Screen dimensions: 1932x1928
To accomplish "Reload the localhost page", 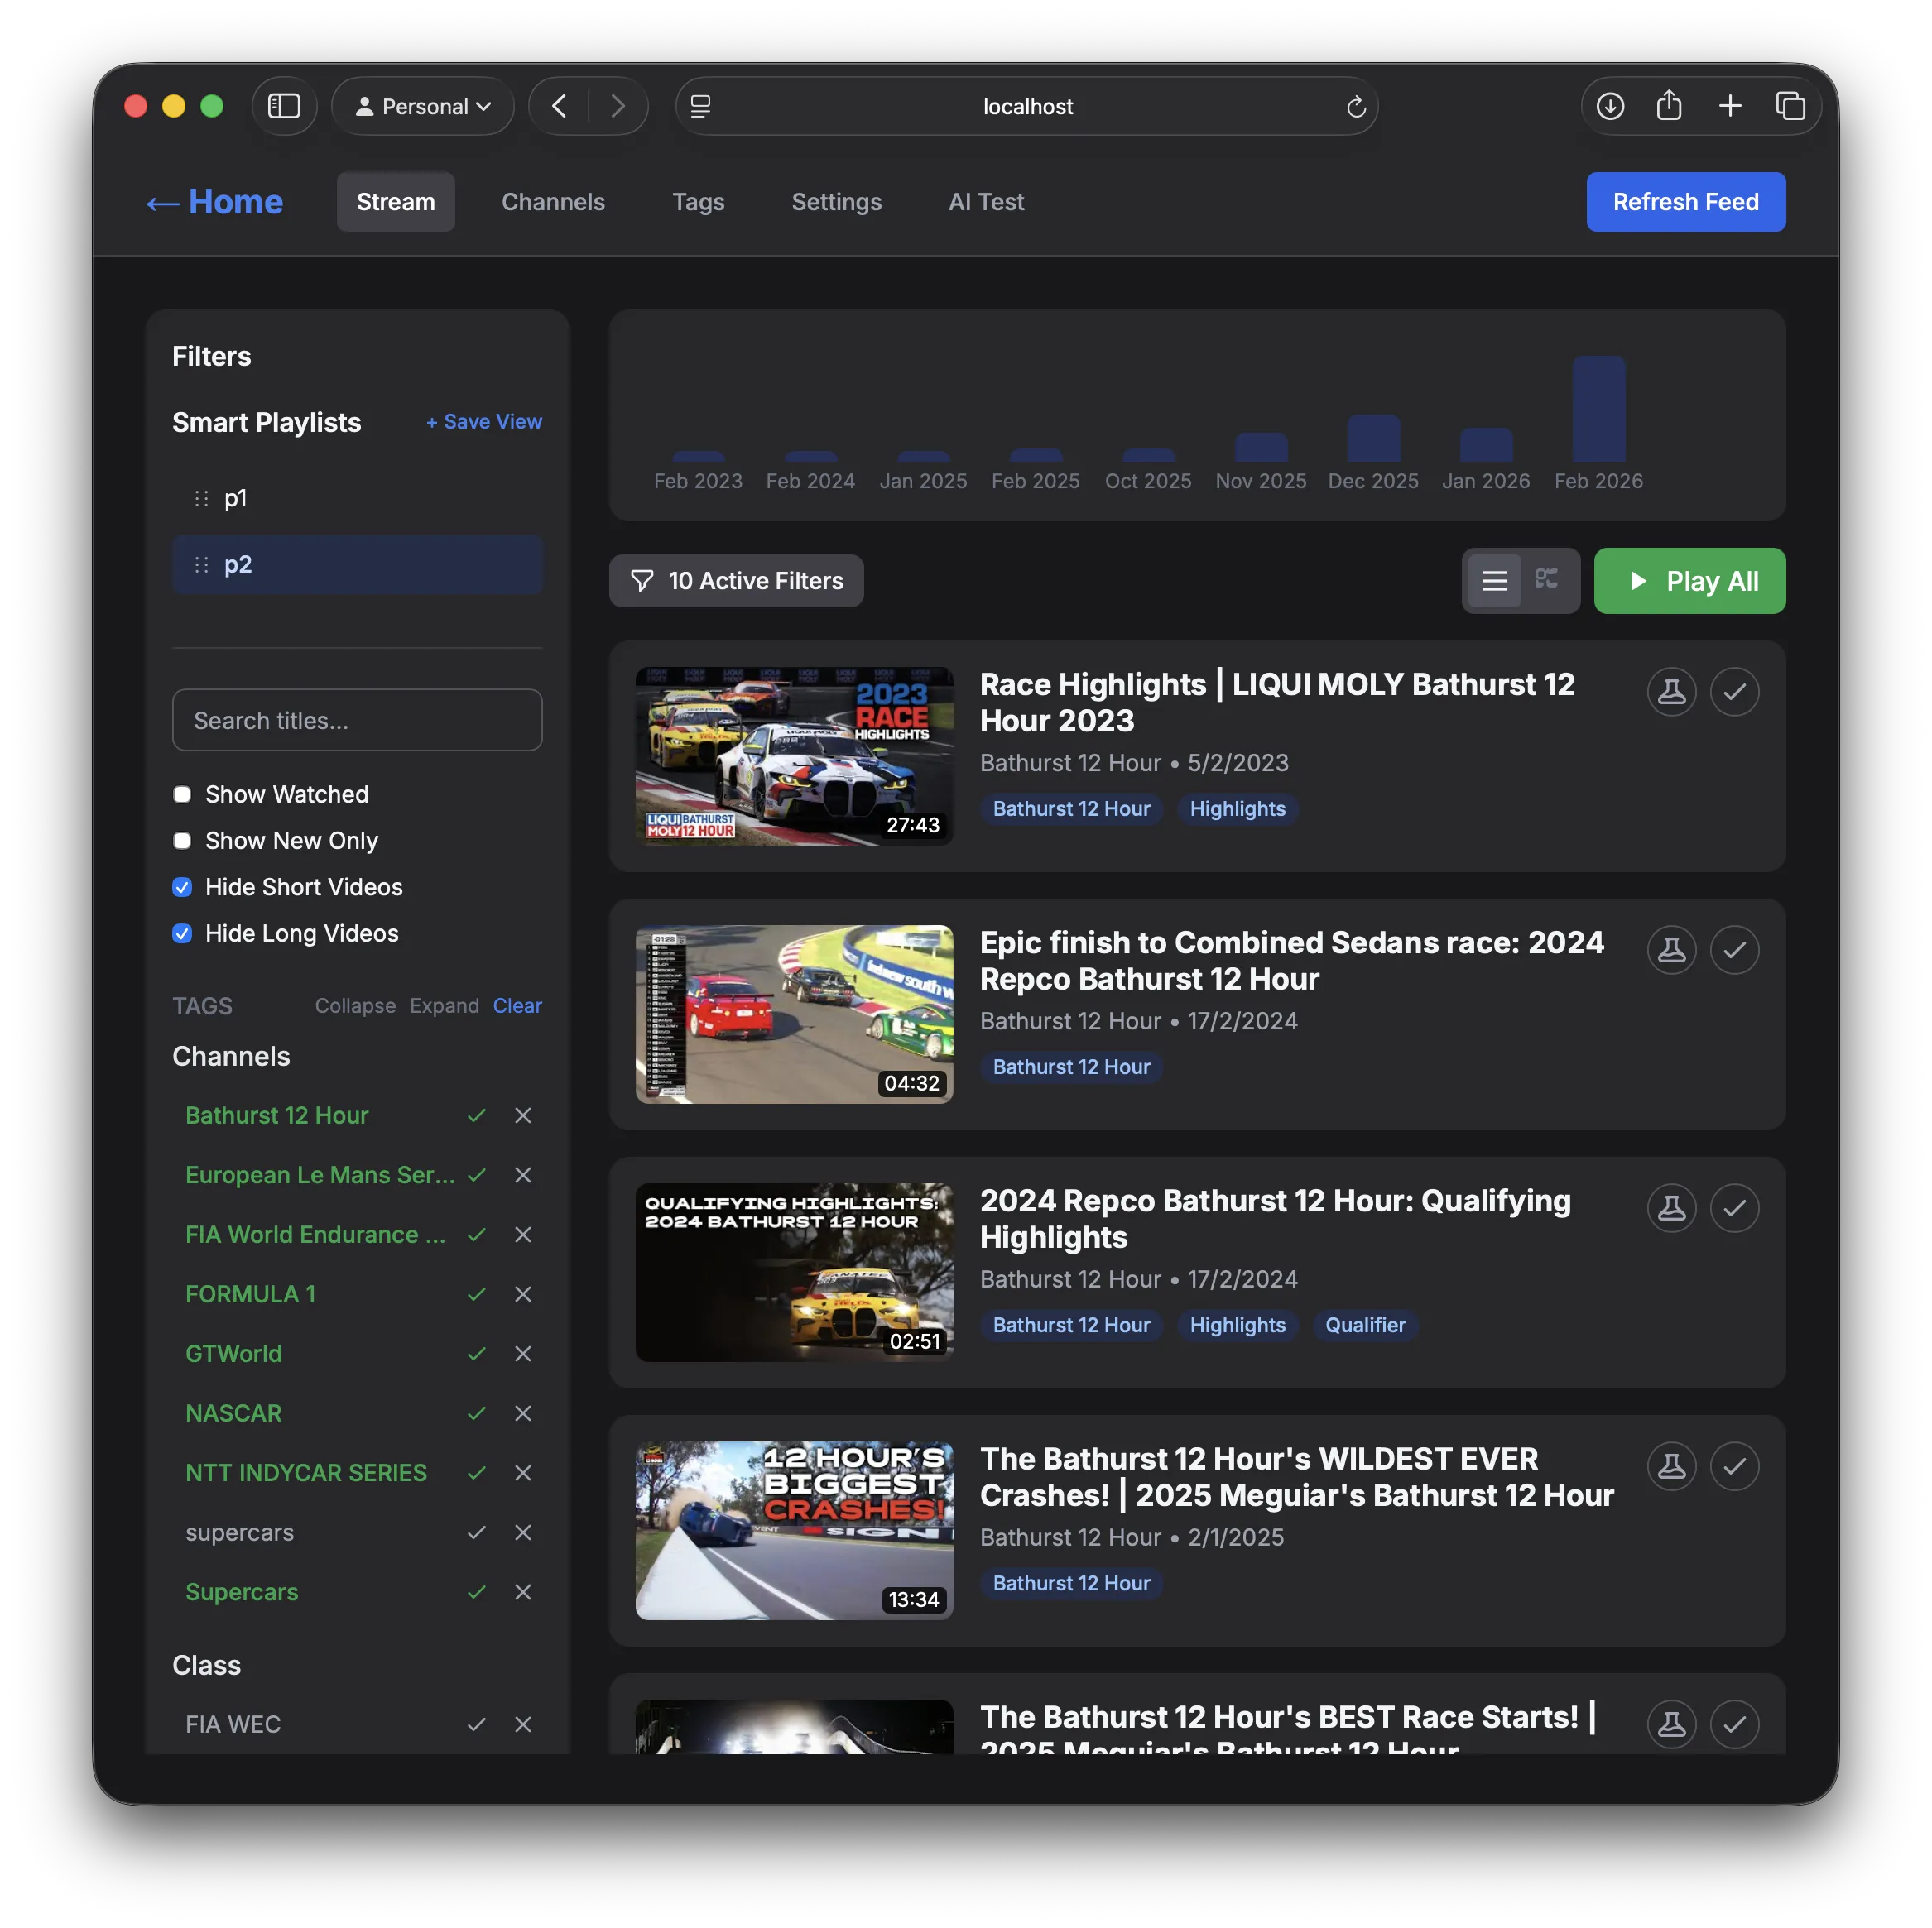I will pos(1355,106).
